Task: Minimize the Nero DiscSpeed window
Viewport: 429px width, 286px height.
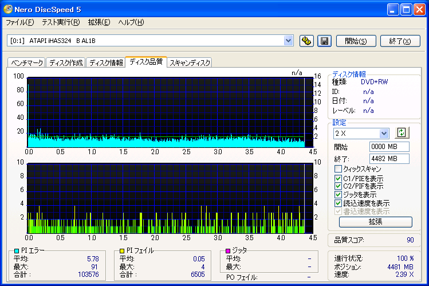Action: coord(393,10)
